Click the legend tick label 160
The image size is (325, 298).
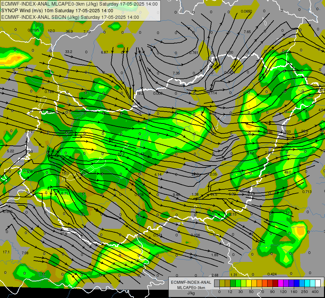tap(294, 292)
